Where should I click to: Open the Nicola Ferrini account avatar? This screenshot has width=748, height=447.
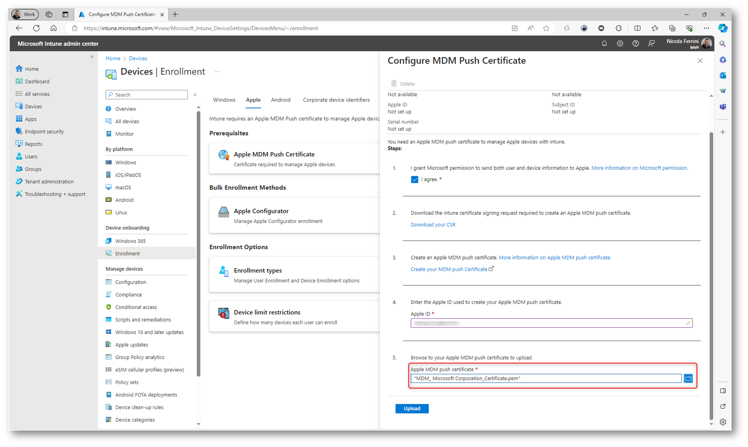706,43
